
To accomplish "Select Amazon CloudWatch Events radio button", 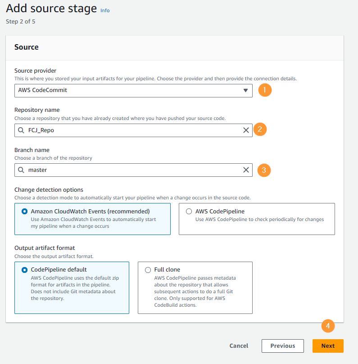I will (24, 211).
